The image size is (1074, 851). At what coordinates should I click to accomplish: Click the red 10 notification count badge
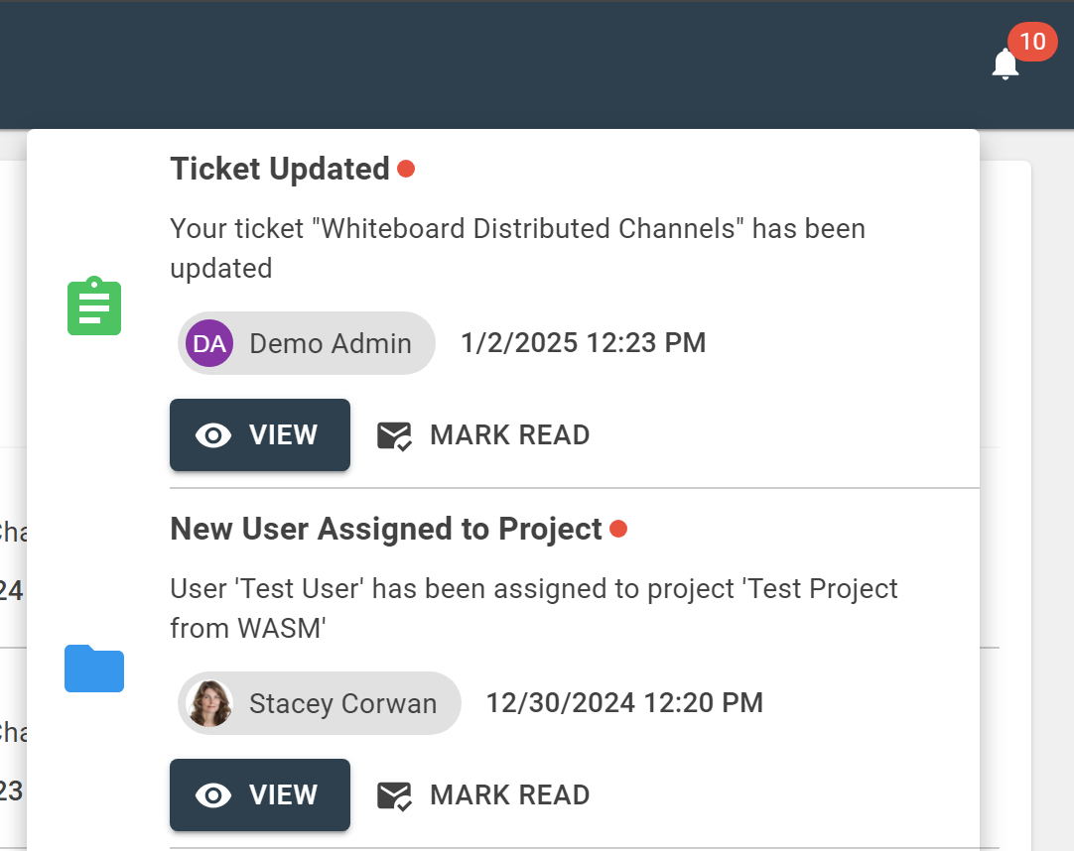(x=1032, y=42)
